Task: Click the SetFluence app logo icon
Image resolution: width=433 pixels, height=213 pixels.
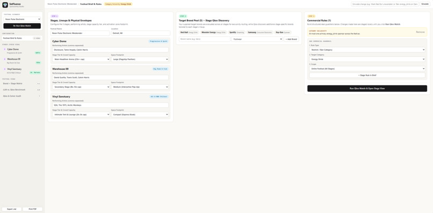Action: point(5,5)
